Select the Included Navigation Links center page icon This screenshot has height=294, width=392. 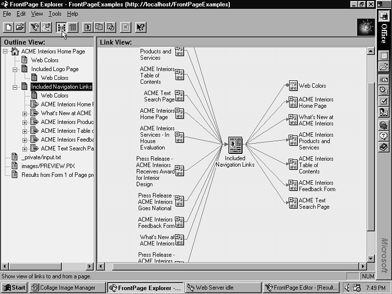tap(235, 145)
